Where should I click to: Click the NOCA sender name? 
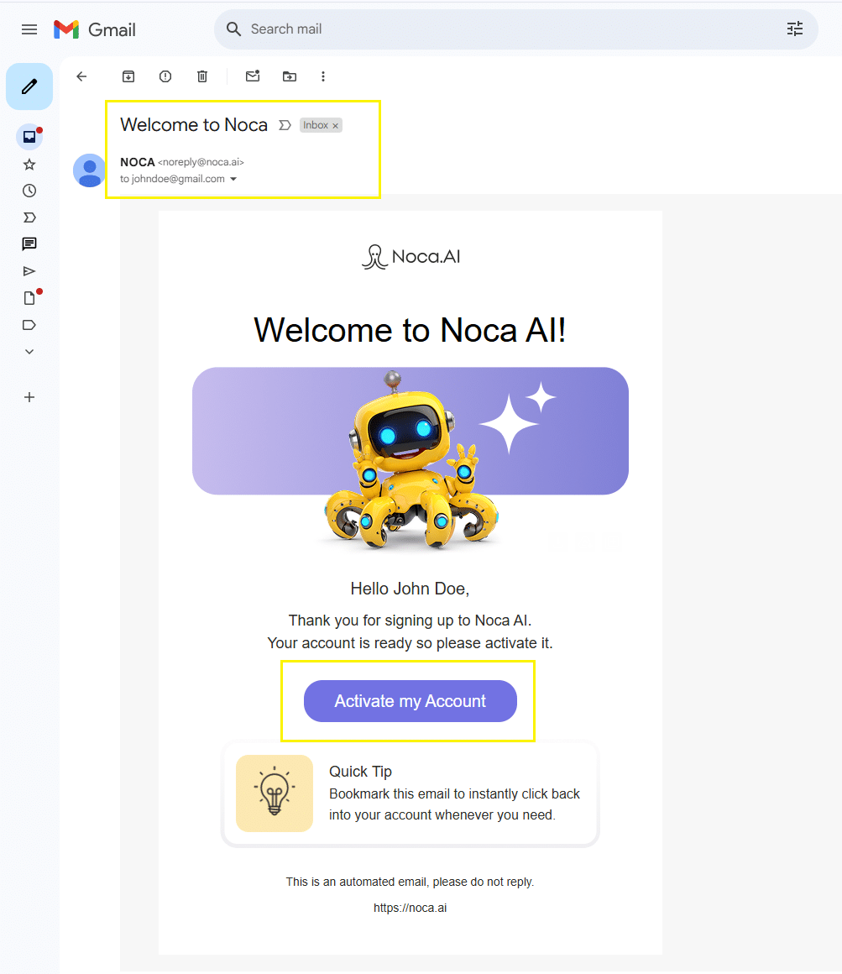(137, 162)
